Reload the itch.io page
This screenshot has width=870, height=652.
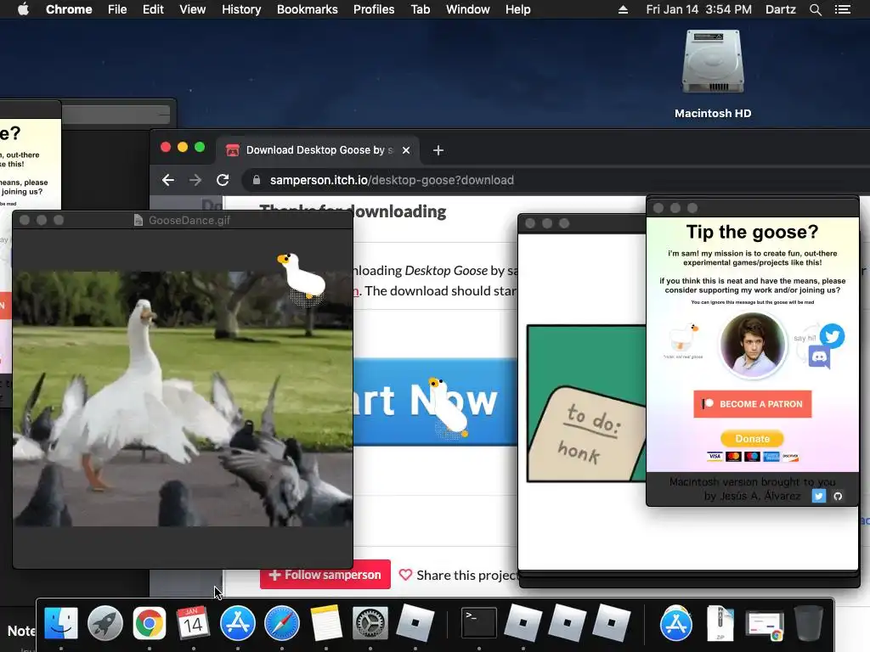pyautogui.click(x=223, y=180)
